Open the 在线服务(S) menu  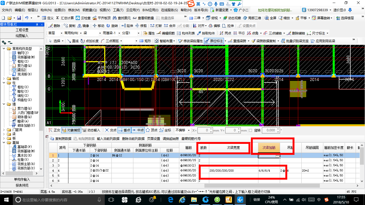coord(169,10)
